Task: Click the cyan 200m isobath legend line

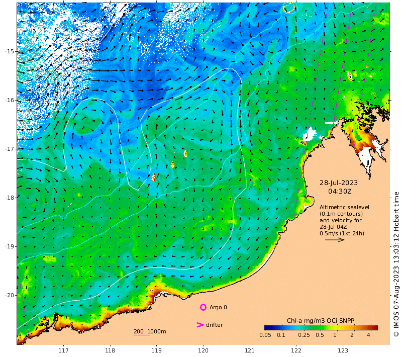Action: tap(142, 335)
